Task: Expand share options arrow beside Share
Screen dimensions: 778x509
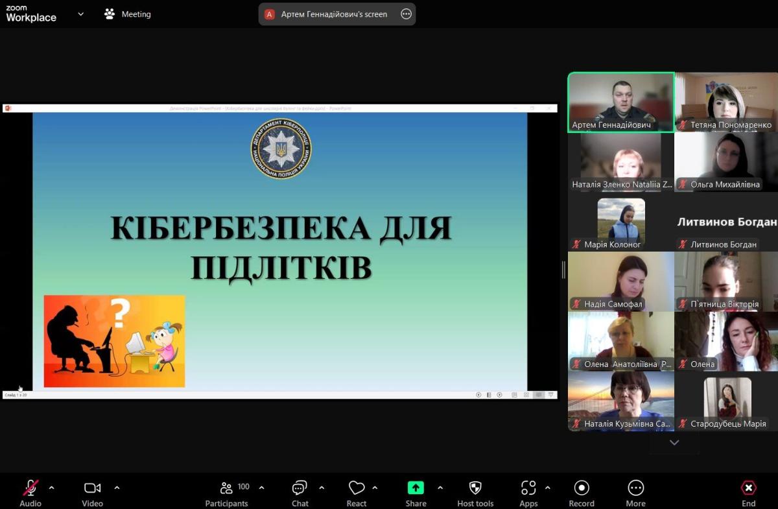Action: tap(440, 488)
